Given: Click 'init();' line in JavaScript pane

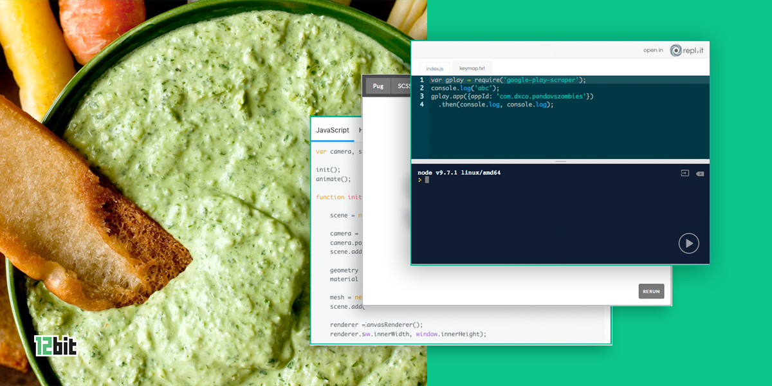Looking at the screenshot, I should coord(328,170).
